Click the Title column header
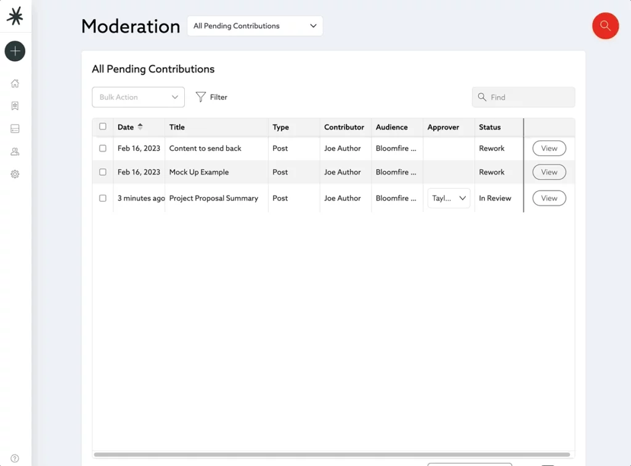Image resolution: width=631 pixels, height=466 pixels. [x=177, y=127]
